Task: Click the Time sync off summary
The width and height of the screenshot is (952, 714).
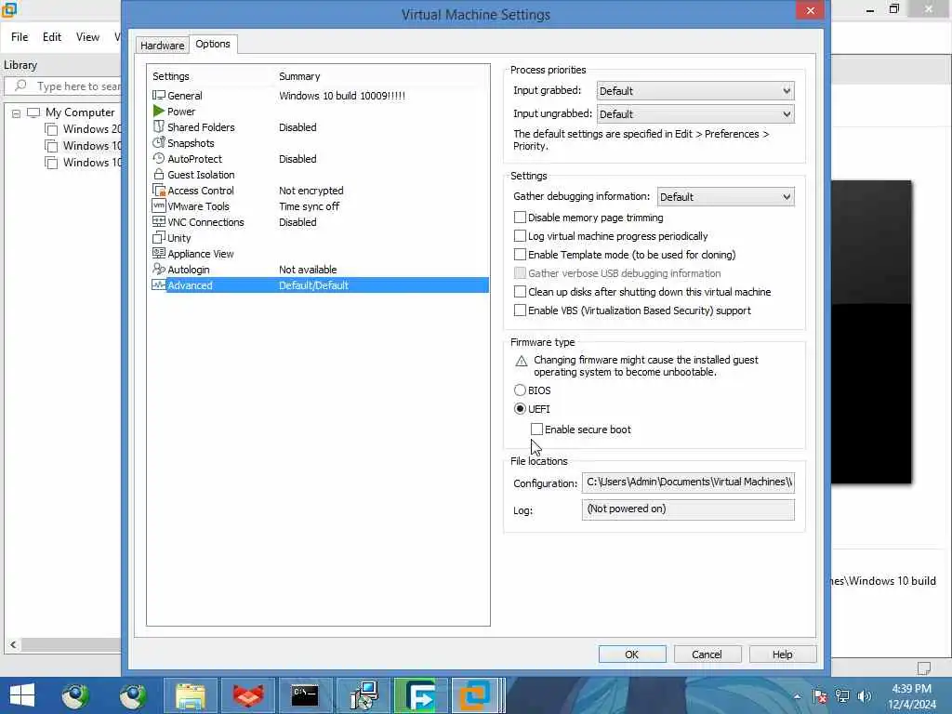Action: point(309,205)
